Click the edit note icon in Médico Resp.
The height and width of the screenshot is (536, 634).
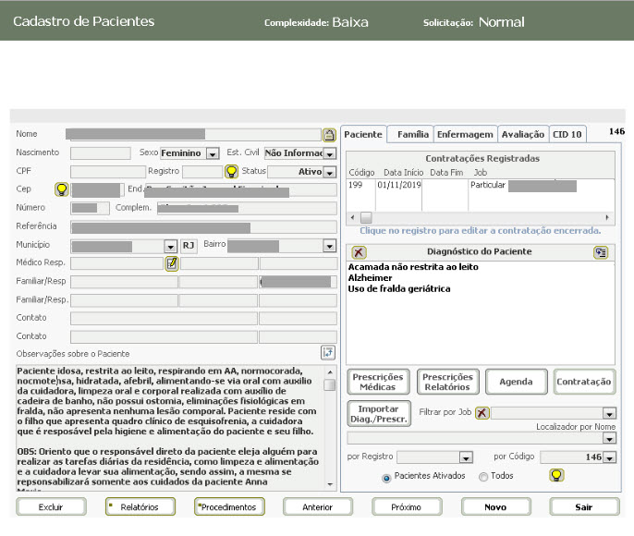(171, 263)
